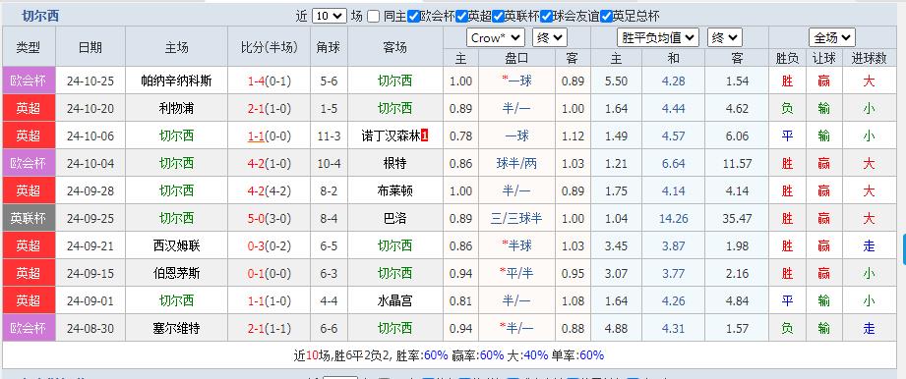The image size is (906, 379).
Task: Uncheck the 欧会杯 filter checkbox
Action: point(413,16)
